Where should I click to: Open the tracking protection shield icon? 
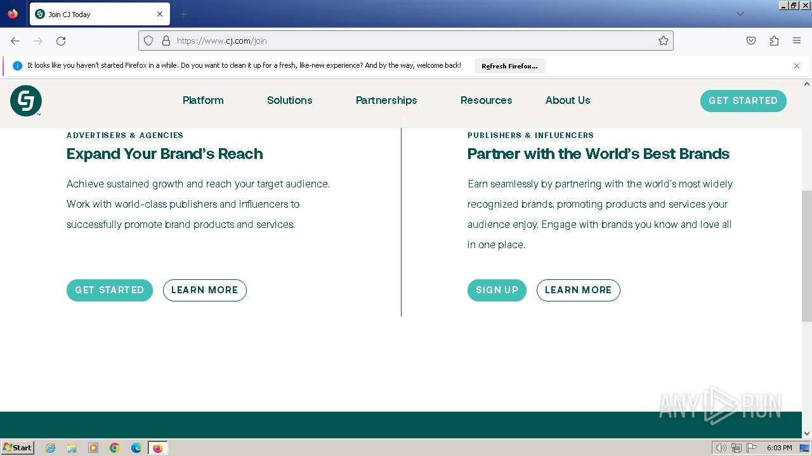tap(148, 41)
